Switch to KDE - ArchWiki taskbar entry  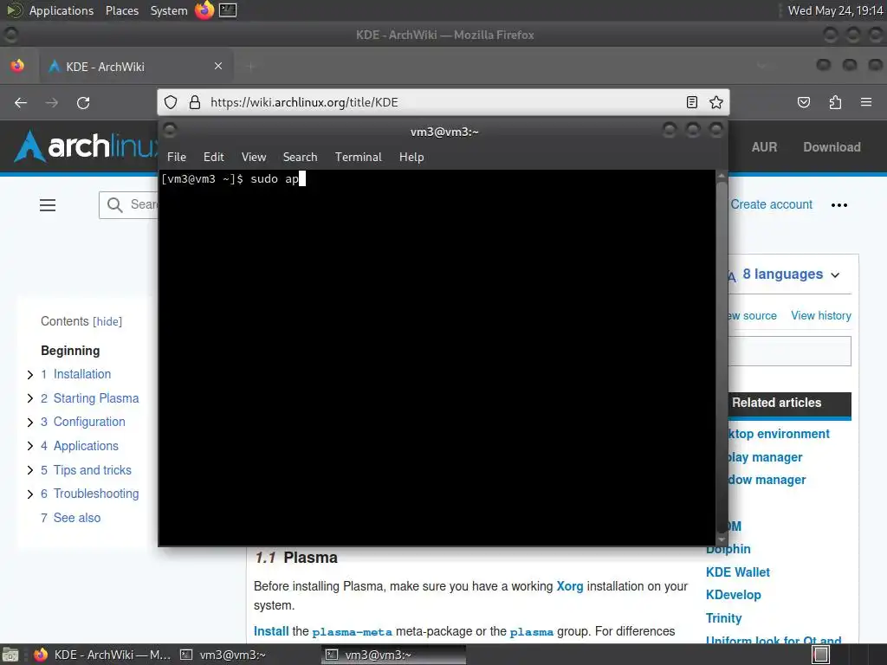[x=102, y=655]
